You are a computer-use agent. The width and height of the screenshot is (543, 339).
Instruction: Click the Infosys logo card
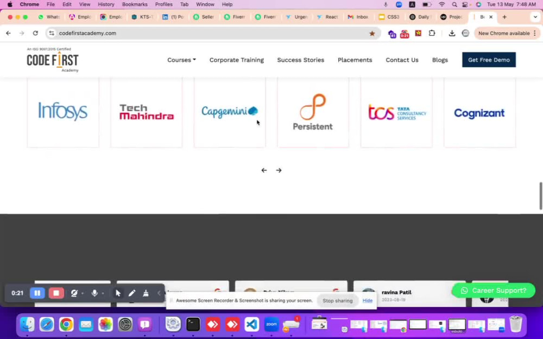pyautogui.click(x=63, y=112)
